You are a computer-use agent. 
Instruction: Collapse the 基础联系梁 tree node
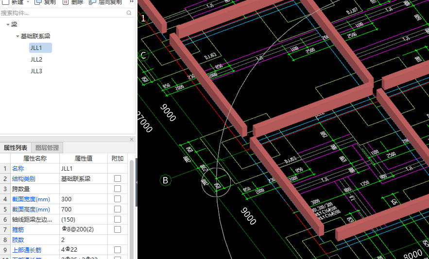click(x=17, y=36)
